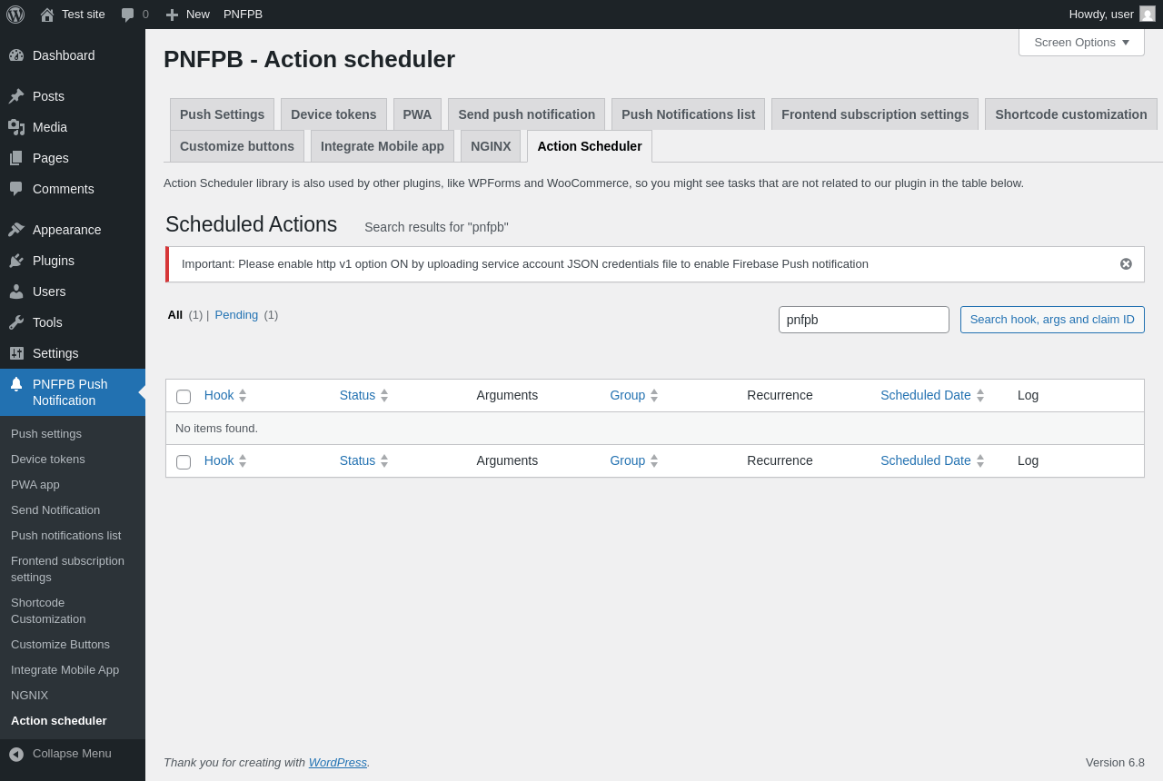This screenshot has width=1163, height=781.
Task: Click the WordPress logo icon
Action: click(x=15, y=15)
